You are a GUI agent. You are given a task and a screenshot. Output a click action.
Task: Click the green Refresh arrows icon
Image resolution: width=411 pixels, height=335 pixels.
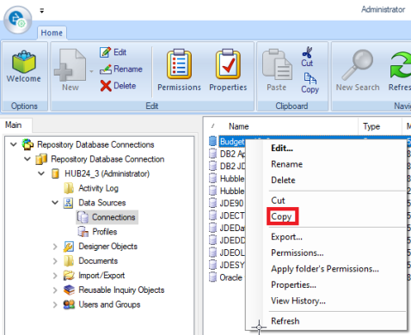401,64
